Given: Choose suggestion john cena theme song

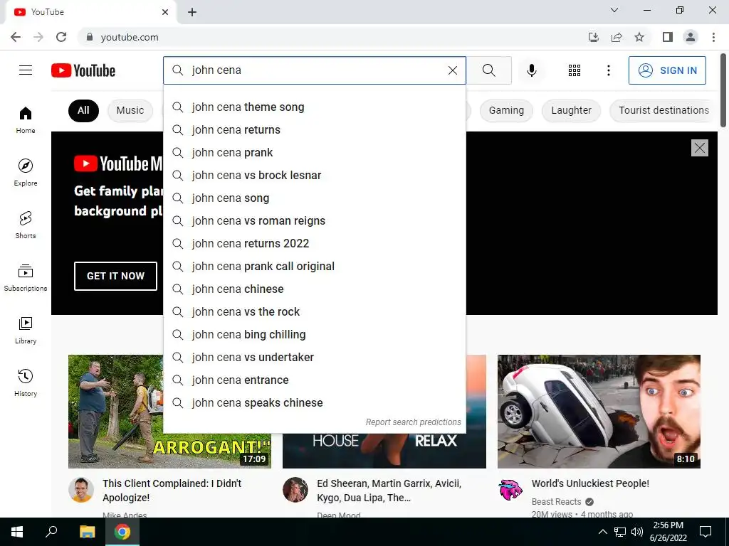Looking at the screenshot, I should 314,107.
